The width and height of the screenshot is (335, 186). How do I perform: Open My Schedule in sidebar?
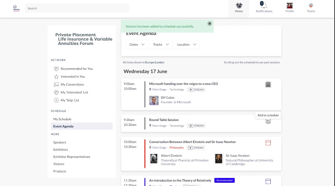(62, 119)
